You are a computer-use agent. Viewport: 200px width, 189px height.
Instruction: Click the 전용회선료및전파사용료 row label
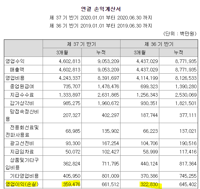pyautogui.click(x=22, y=131)
